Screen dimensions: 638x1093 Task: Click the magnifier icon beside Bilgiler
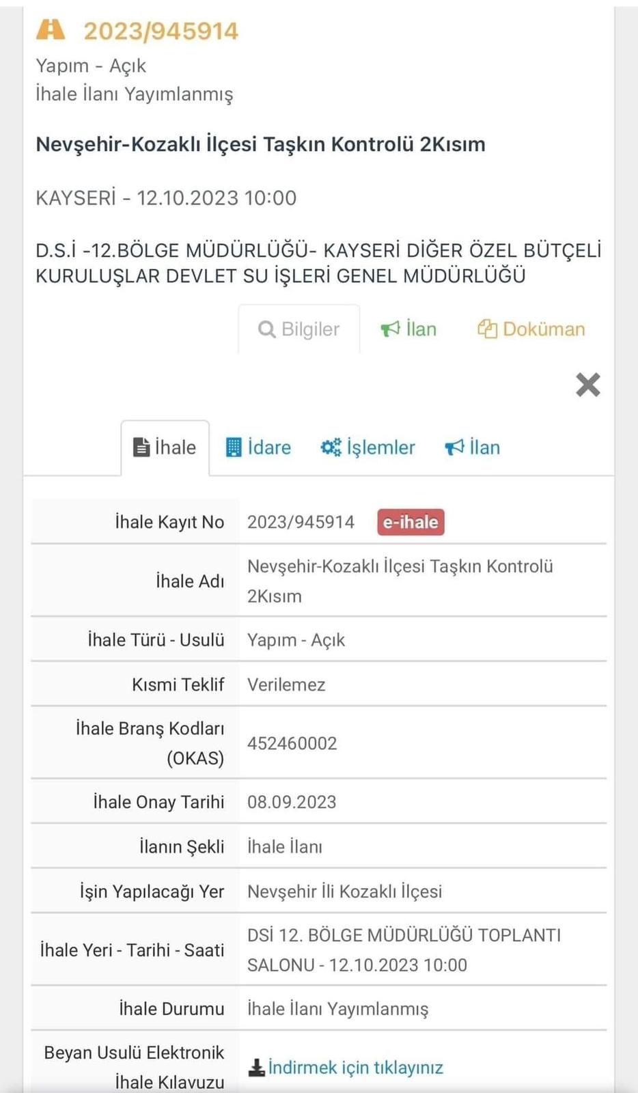[266, 329]
